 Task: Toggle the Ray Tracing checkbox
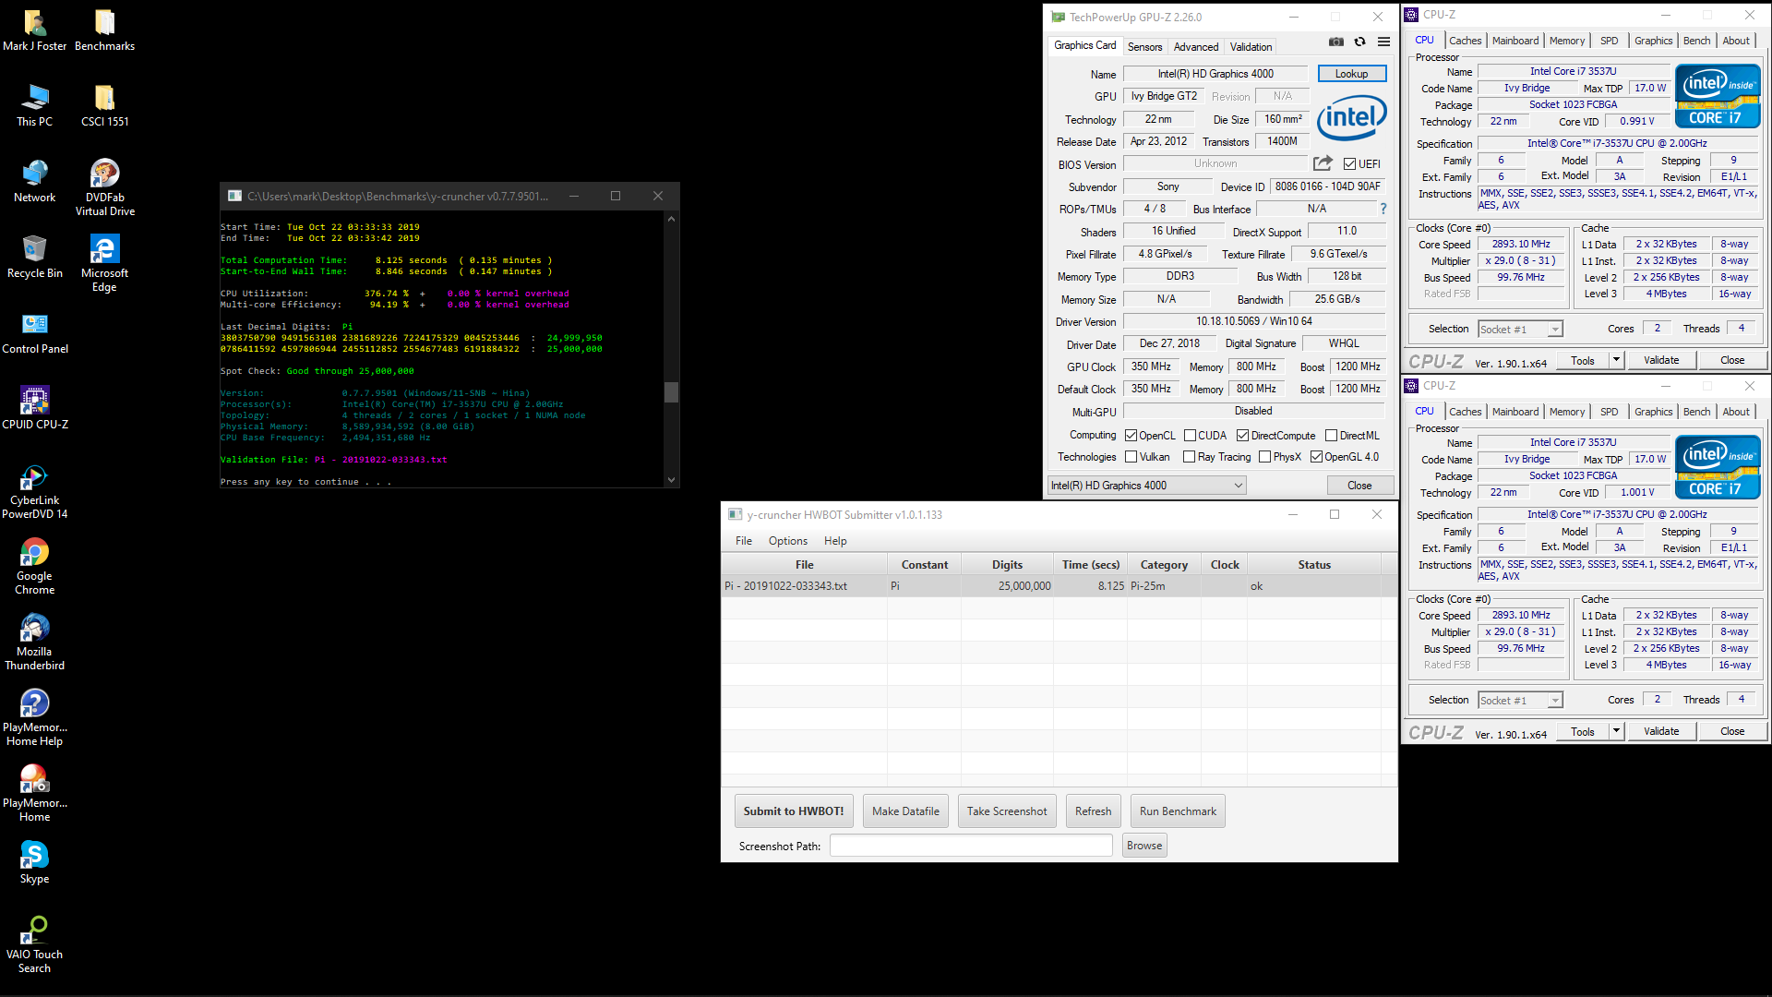point(1190,457)
